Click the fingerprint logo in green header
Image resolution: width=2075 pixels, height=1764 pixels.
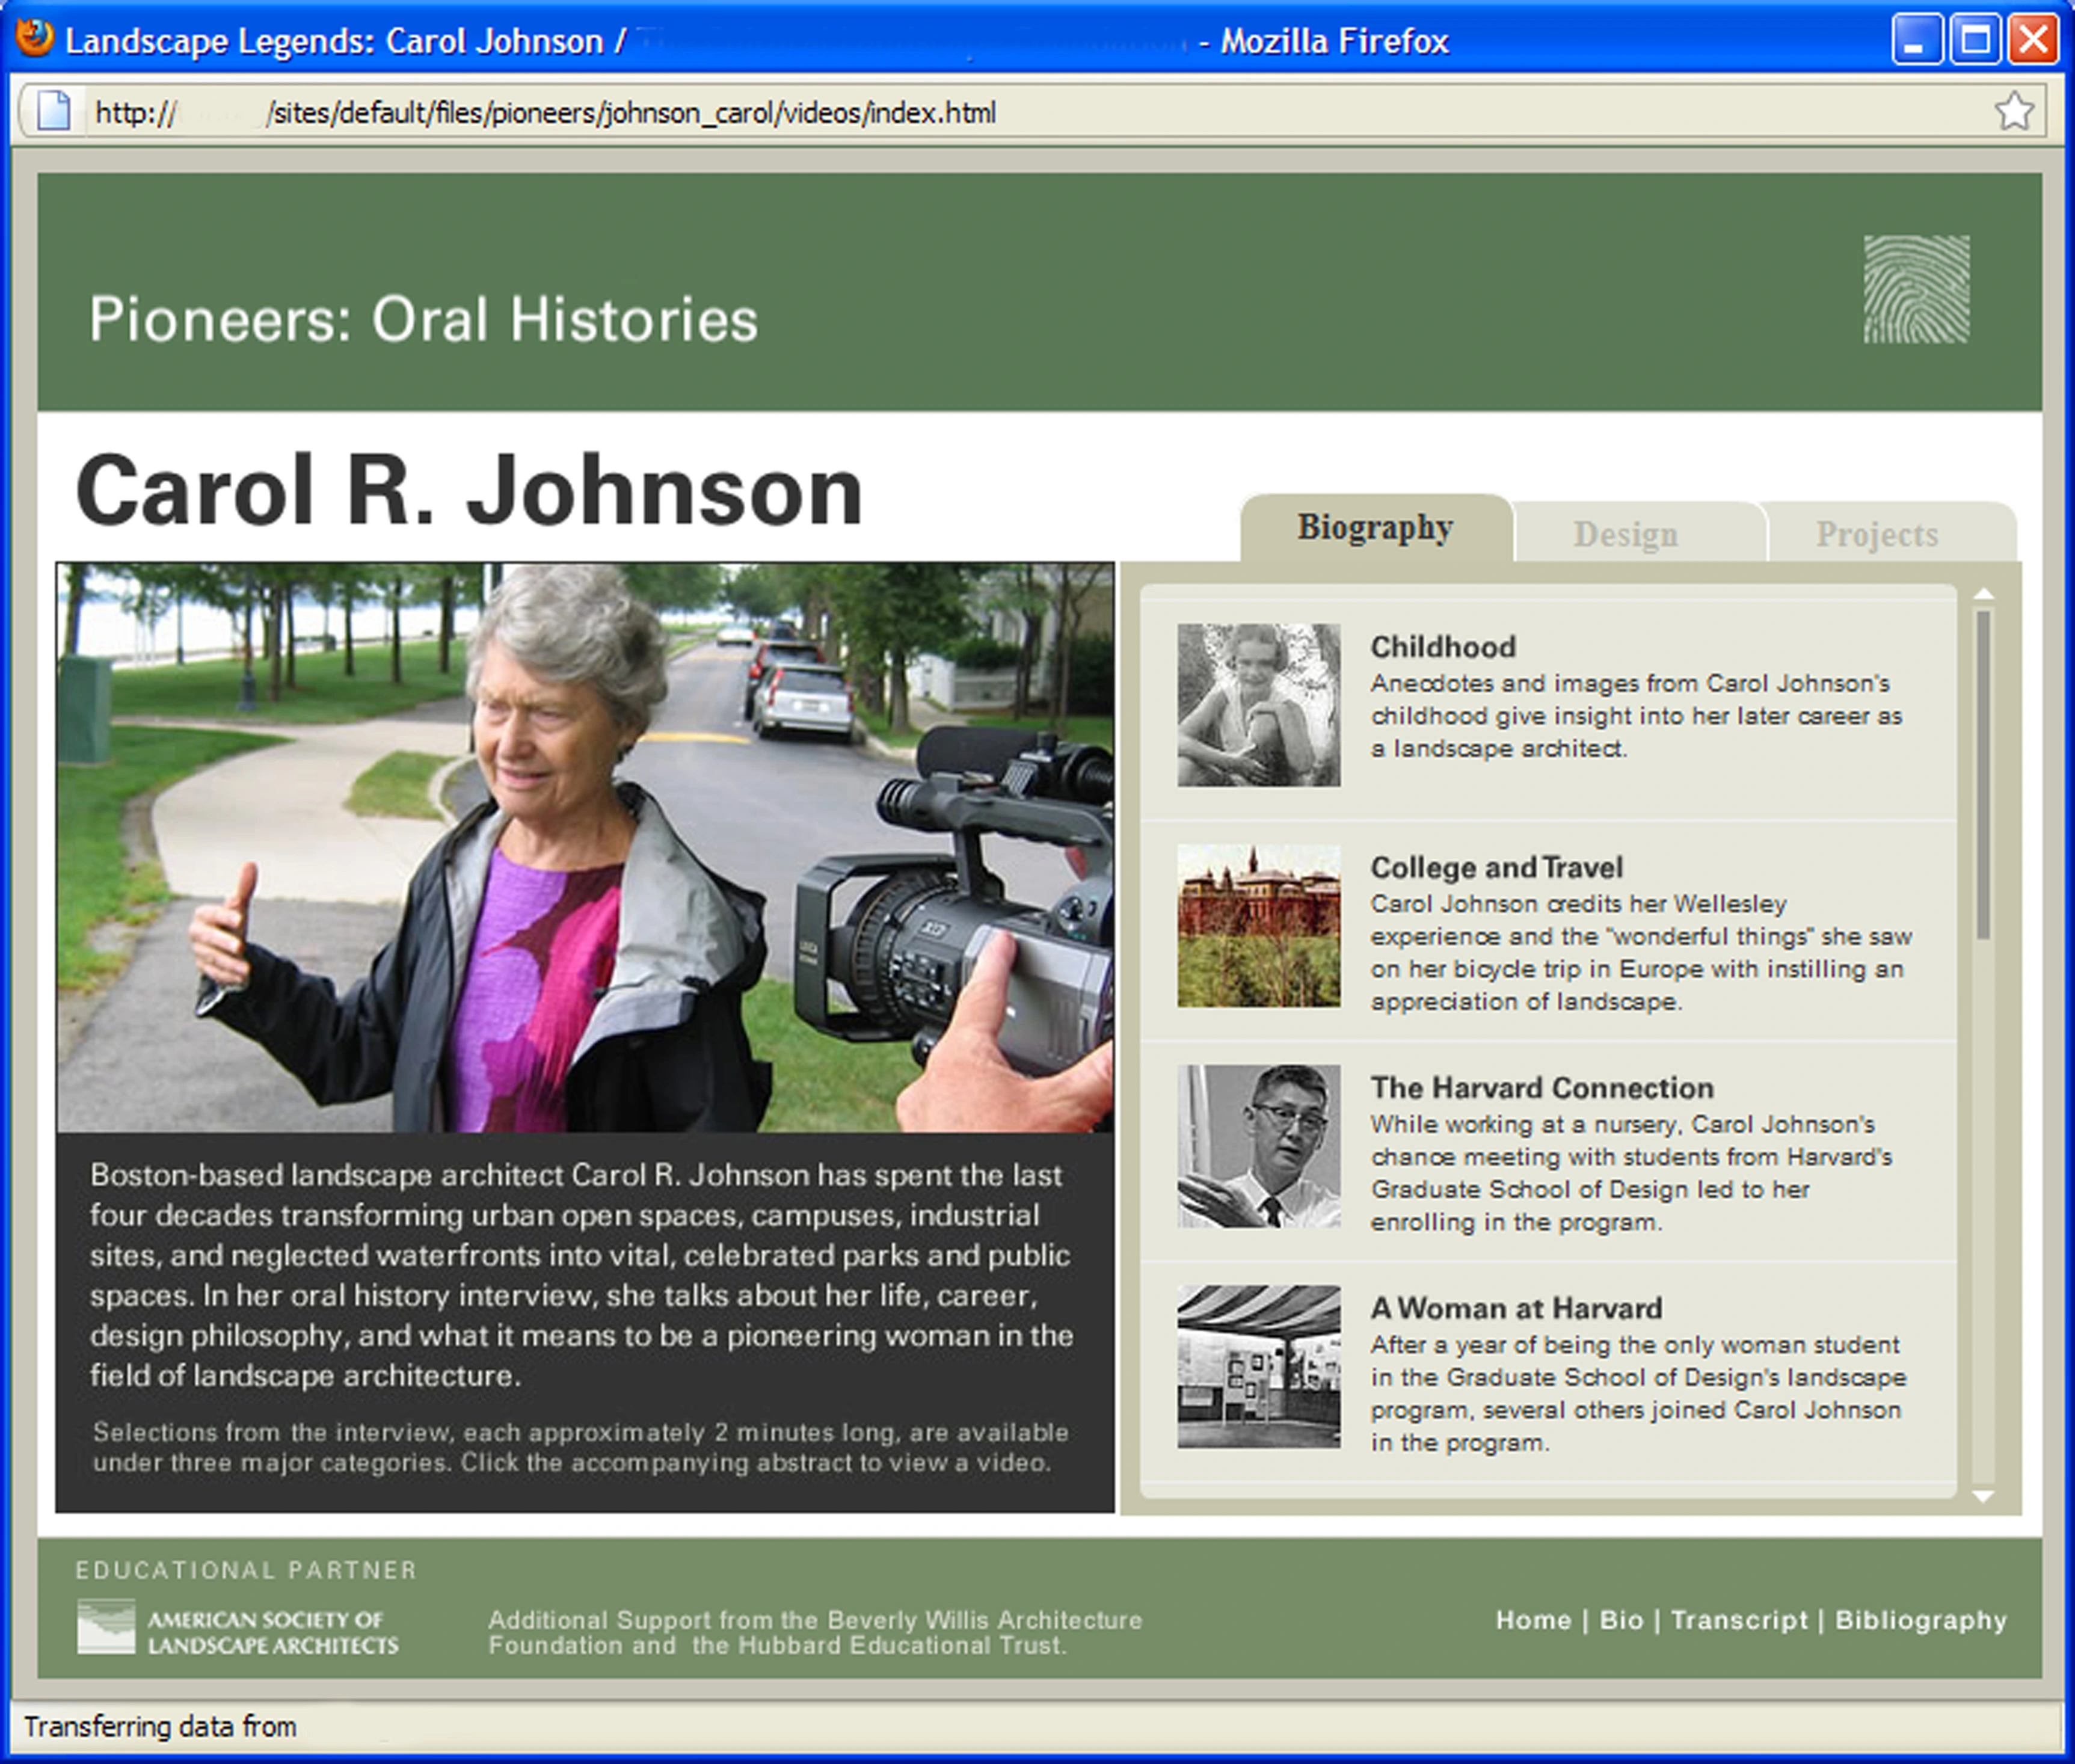click(1916, 289)
